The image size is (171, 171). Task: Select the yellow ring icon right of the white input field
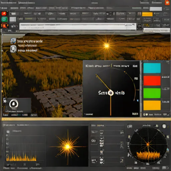click(147, 25)
